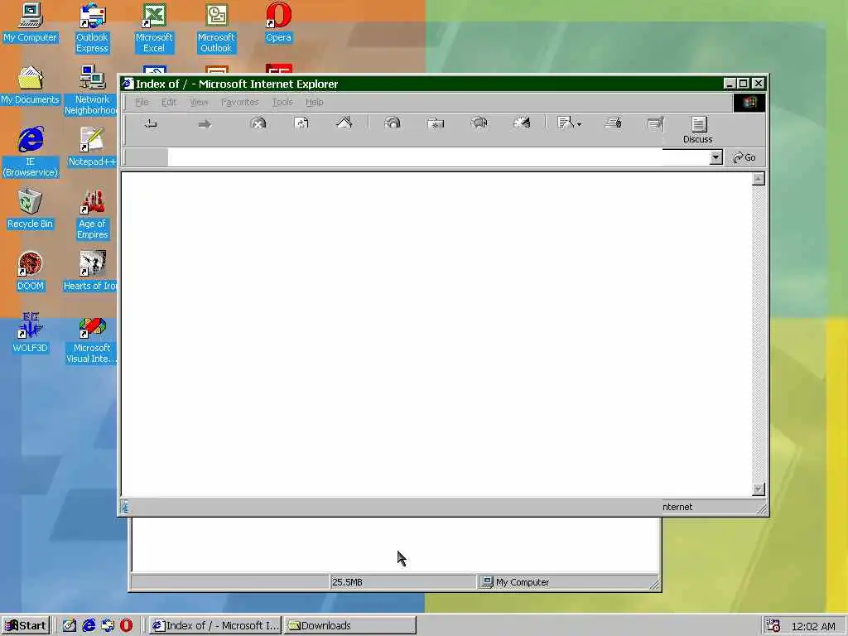848x636 pixels.
Task: Select the DOOM desktop shortcut
Action: point(31,272)
